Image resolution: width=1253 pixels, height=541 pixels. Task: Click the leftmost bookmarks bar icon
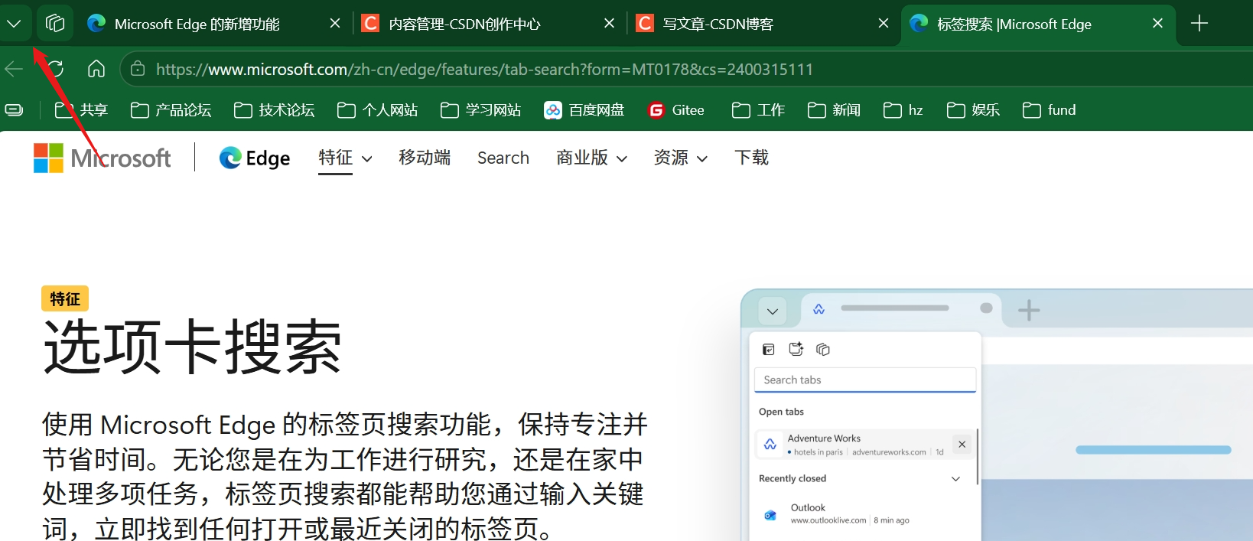(14, 110)
